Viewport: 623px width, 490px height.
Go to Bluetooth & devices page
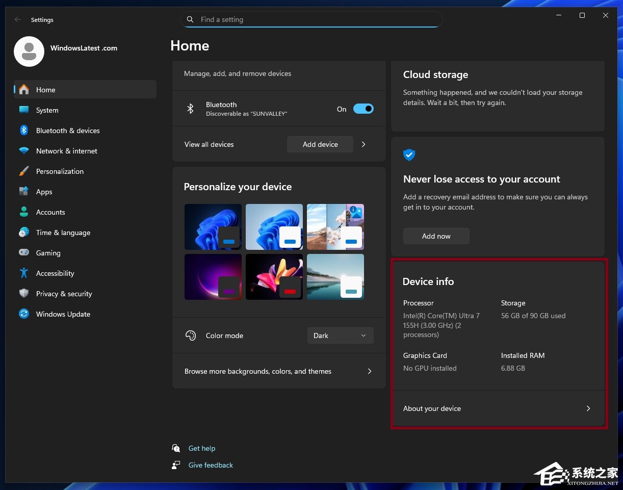85,131
